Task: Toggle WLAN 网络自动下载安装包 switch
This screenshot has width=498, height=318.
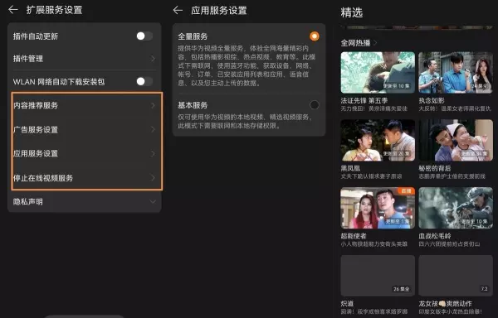Action: [144, 81]
